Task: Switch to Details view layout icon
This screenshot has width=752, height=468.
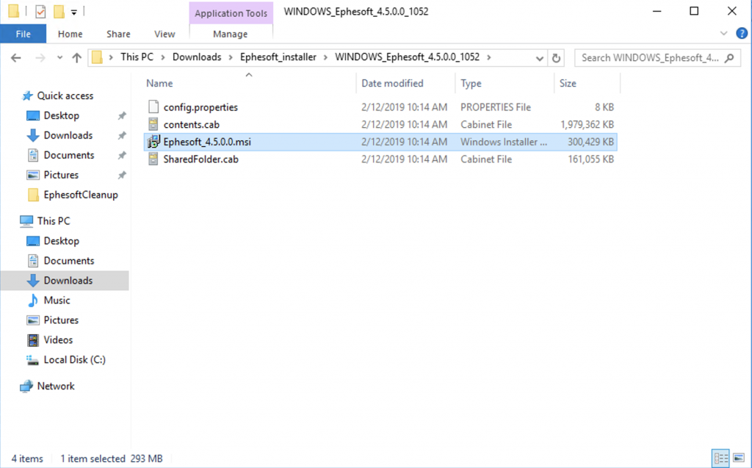Action: point(721,458)
